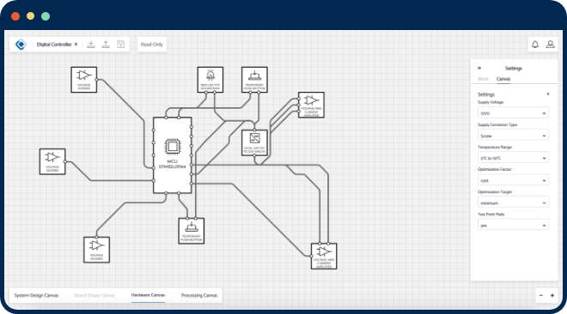
Task: Click the zoom out minus button
Action: pyautogui.click(x=541, y=296)
